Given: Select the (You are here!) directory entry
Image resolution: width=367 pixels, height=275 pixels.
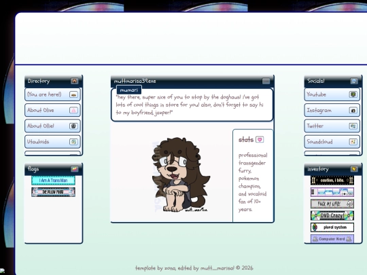Looking at the screenshot, I should point(52,94).
